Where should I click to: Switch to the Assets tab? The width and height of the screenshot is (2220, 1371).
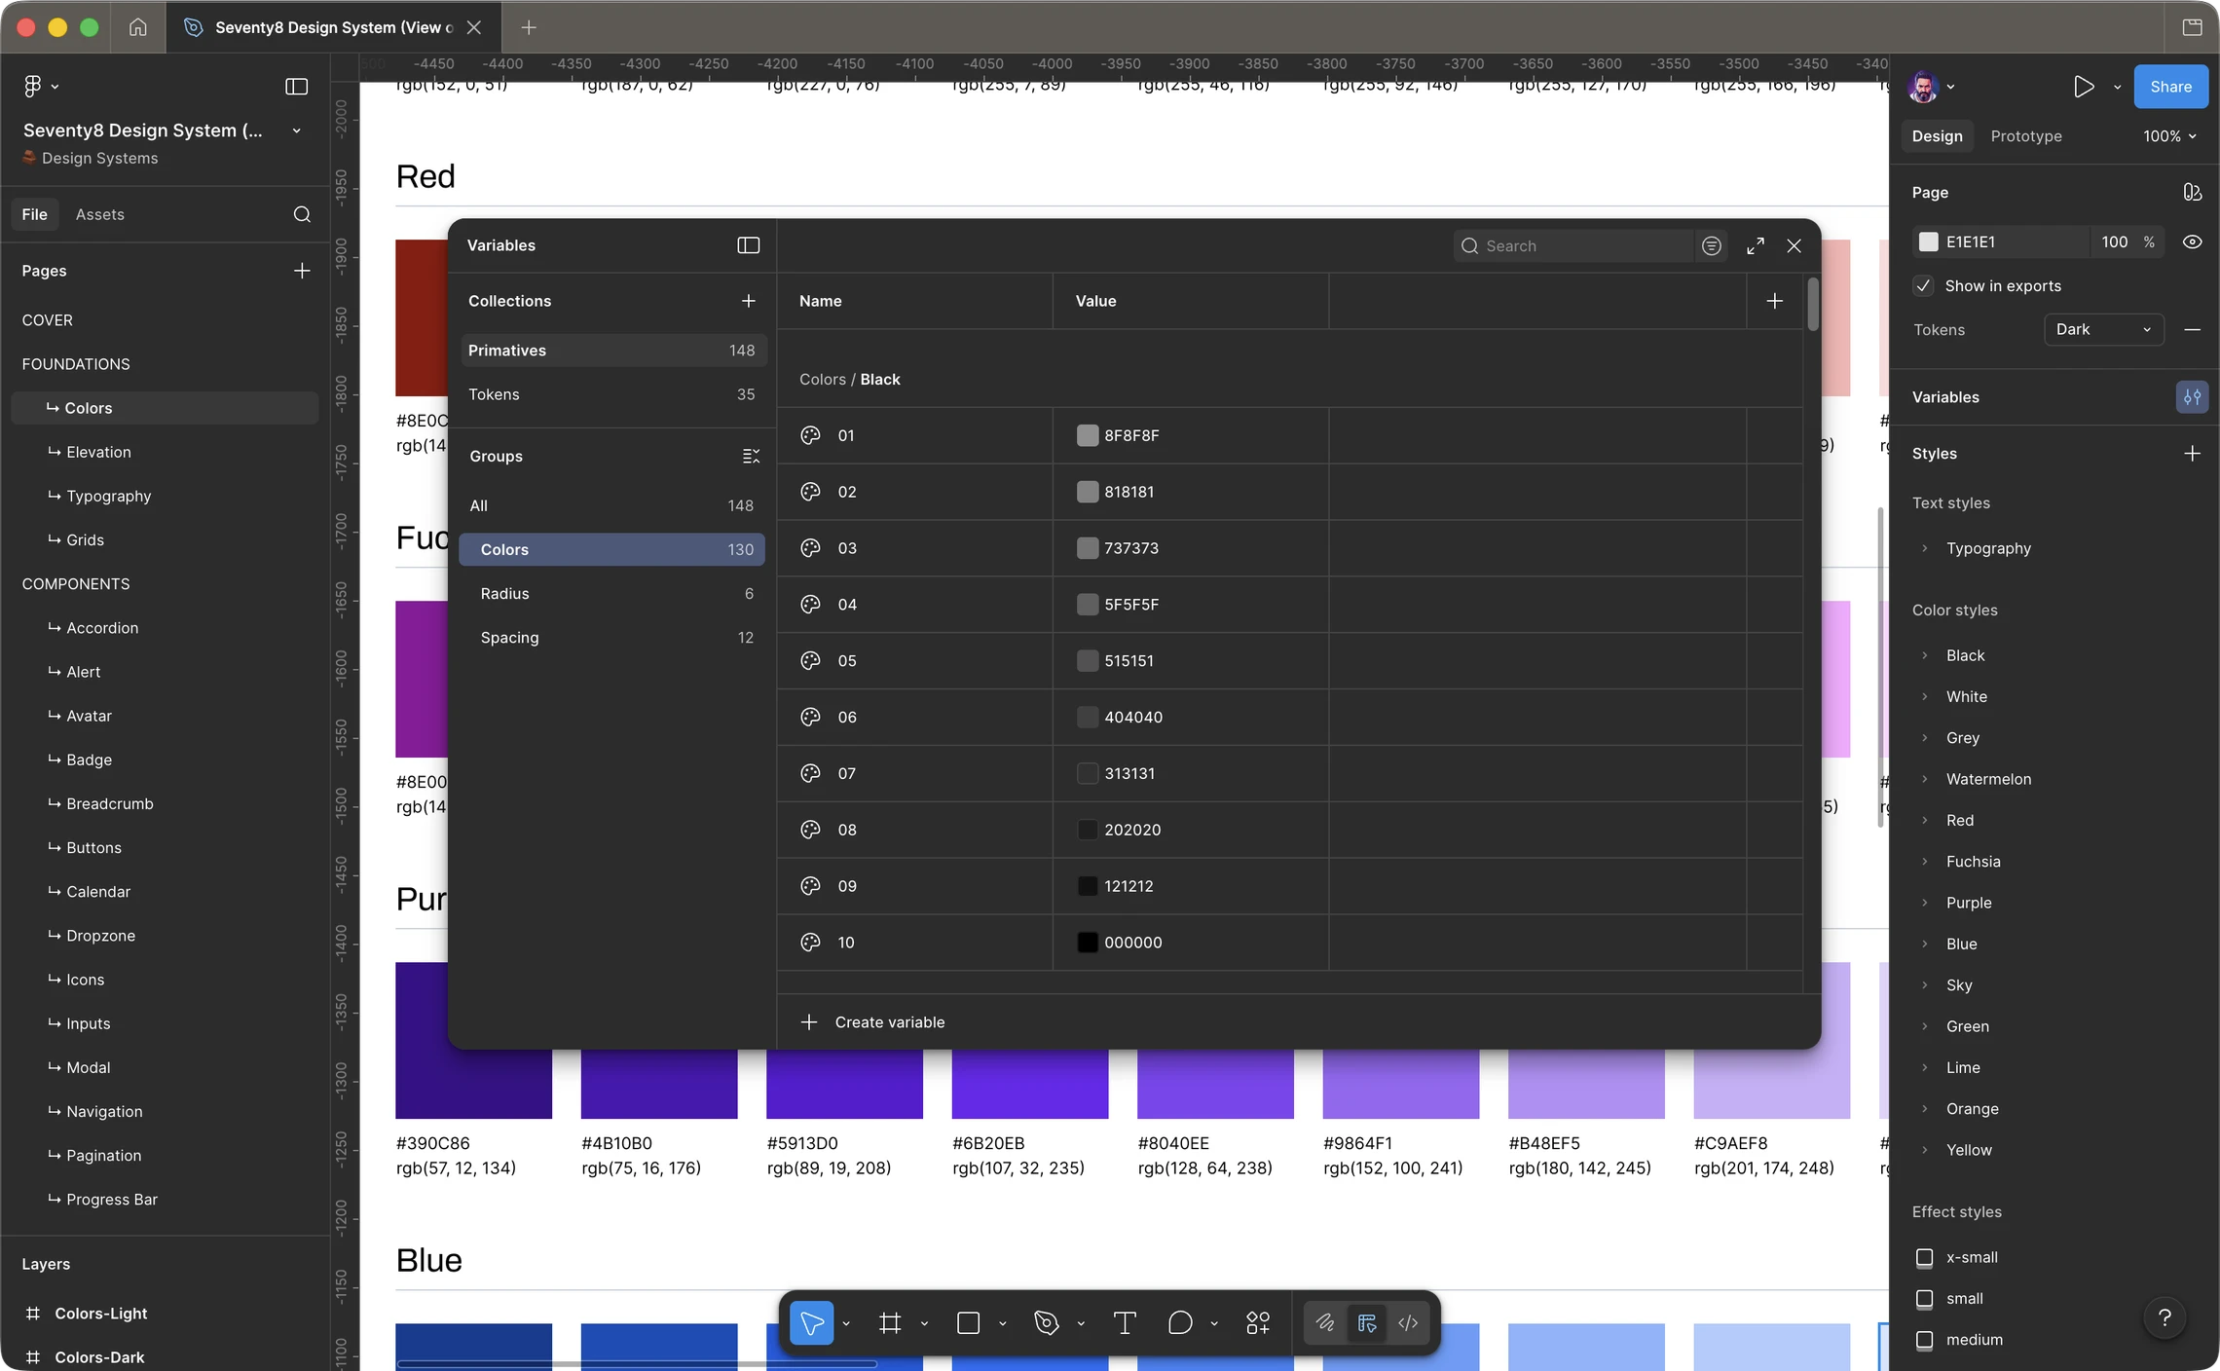(x=99, y=214)
